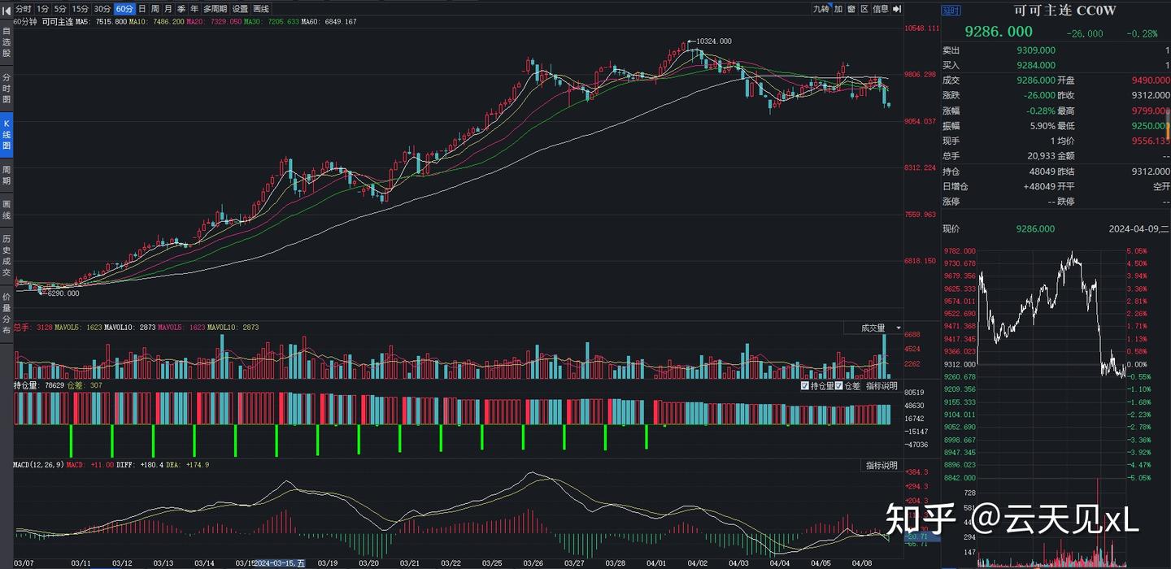Click the 窗 window layout icon
Screen dimensions: 1171x569
pyautogui.click(x=851, y=9)
